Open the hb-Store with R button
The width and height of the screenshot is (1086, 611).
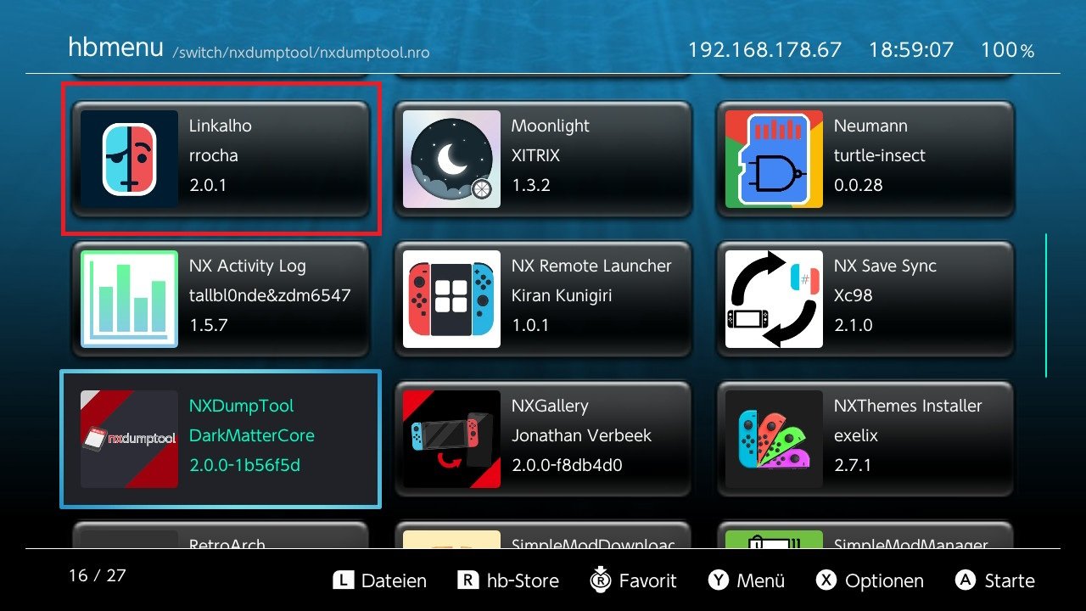click(508, 580)
